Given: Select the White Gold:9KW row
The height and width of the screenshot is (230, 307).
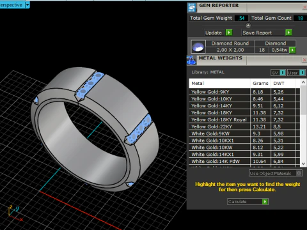Looking at the screenshot, I should tap(244, 134).
